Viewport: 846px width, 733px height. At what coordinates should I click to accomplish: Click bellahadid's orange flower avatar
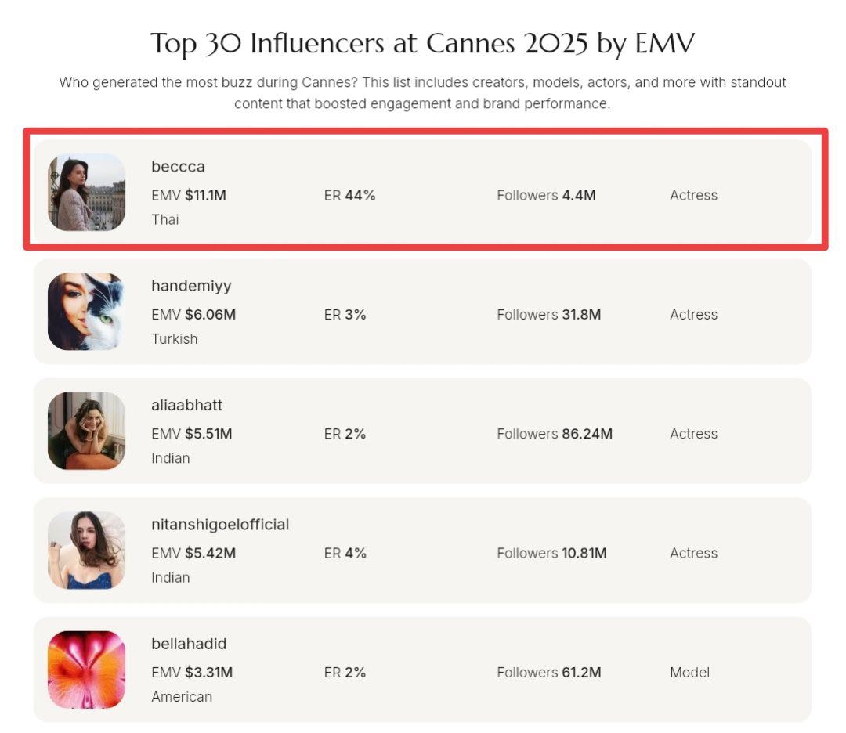tap(86, 670)
